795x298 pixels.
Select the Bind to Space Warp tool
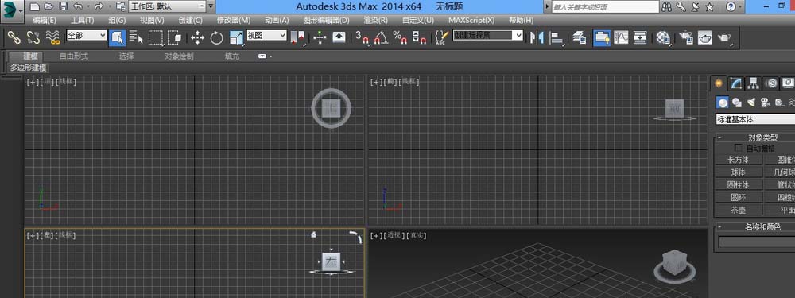52,37
